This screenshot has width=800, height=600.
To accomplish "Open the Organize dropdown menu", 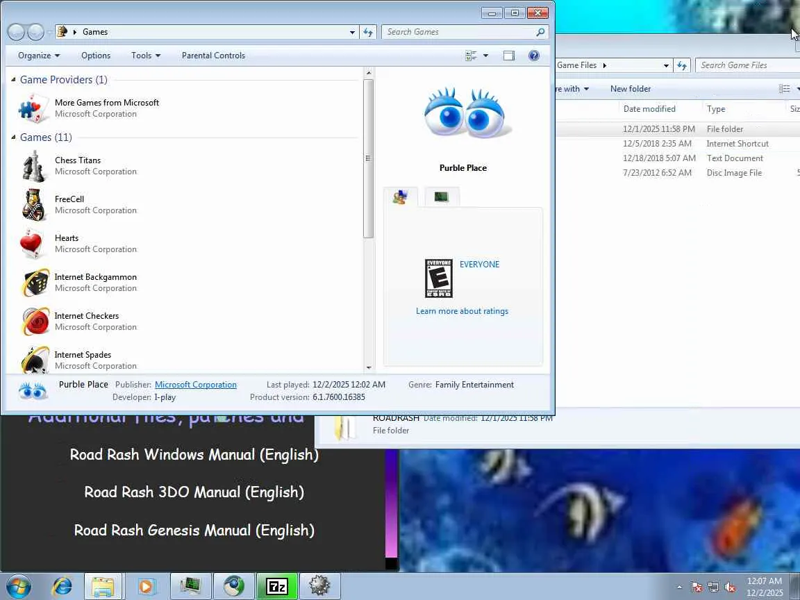I will click(x=39, y=56).
